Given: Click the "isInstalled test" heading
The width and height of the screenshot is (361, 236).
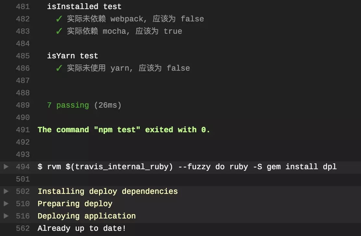Looking at the screenshot, I should 84,6.
